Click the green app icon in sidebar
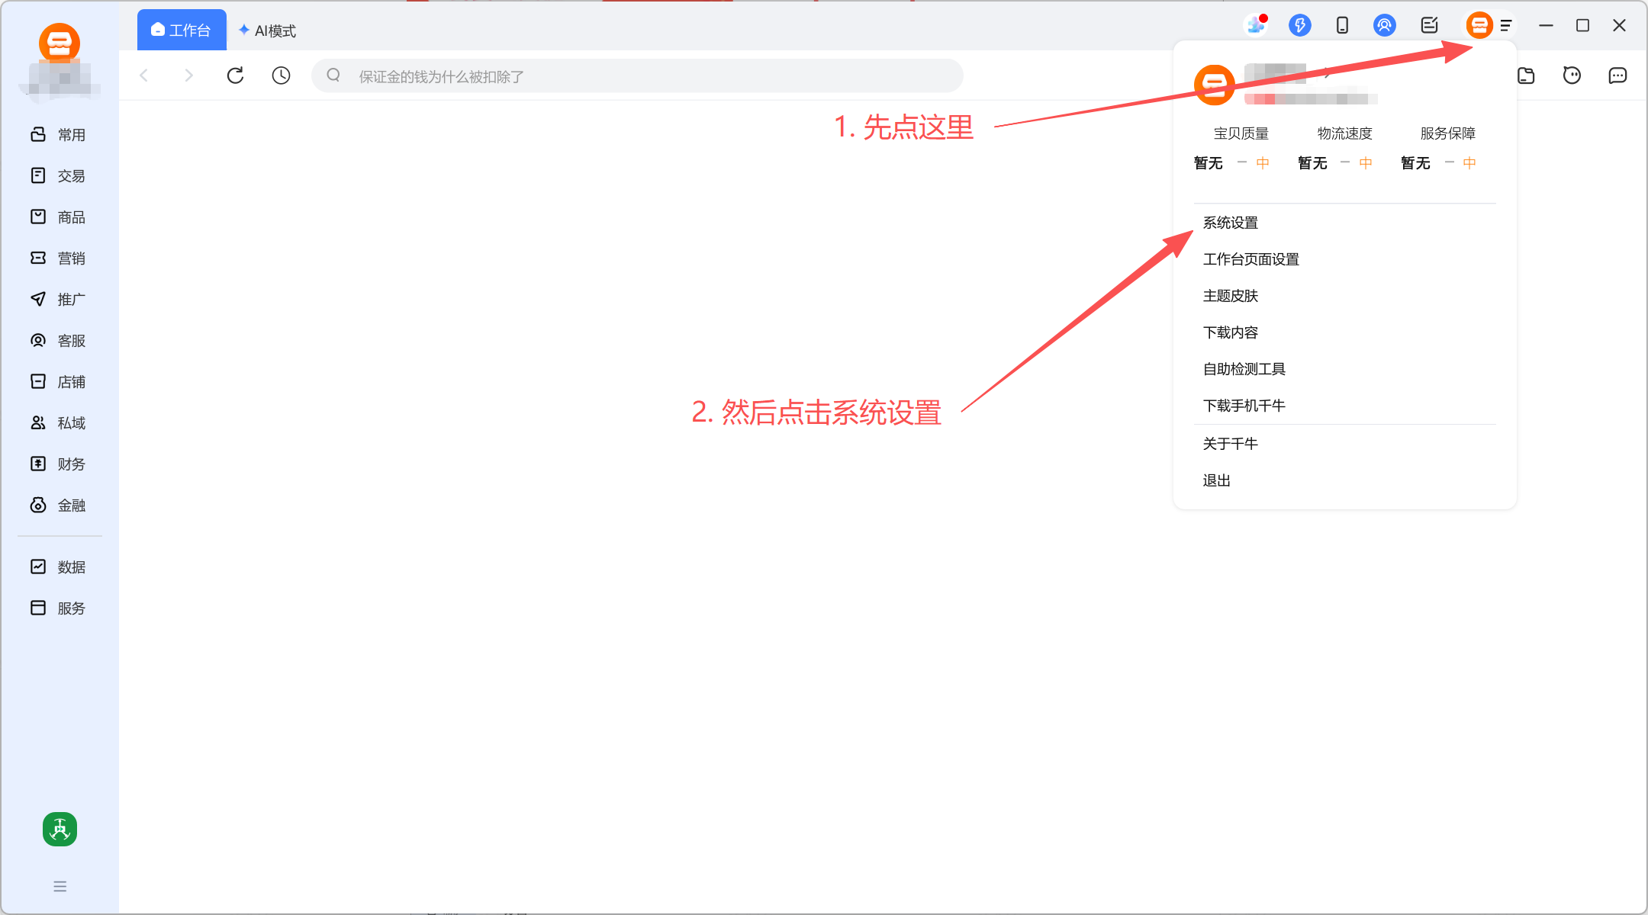 click(60, 830)
